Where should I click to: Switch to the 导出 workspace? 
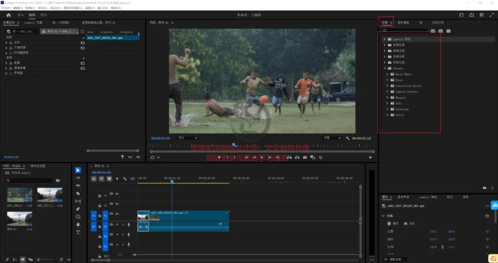[x=44, y=15]
